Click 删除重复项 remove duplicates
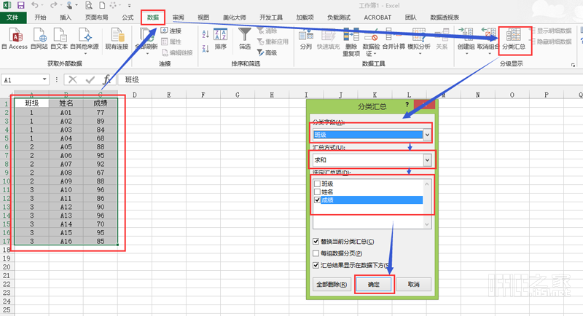This screenshot has height=316, width=583. (x=351, y=42)
